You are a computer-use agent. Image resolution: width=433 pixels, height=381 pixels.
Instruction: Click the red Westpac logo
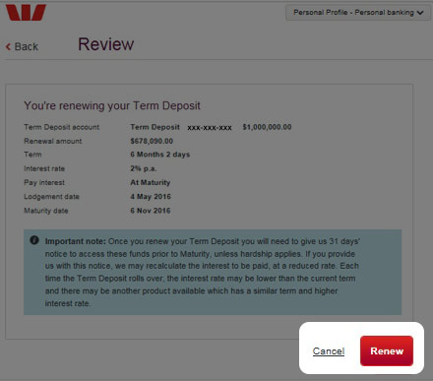(26, 13)
